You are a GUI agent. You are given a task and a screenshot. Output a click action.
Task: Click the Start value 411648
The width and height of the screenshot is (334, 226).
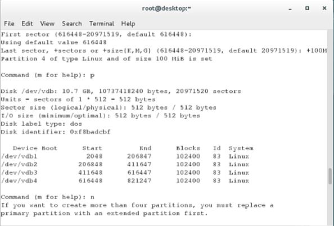coord(91,173)
